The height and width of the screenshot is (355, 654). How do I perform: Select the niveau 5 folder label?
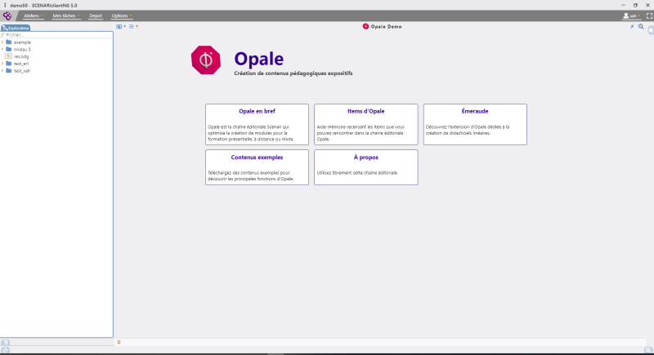pos(22,50)
